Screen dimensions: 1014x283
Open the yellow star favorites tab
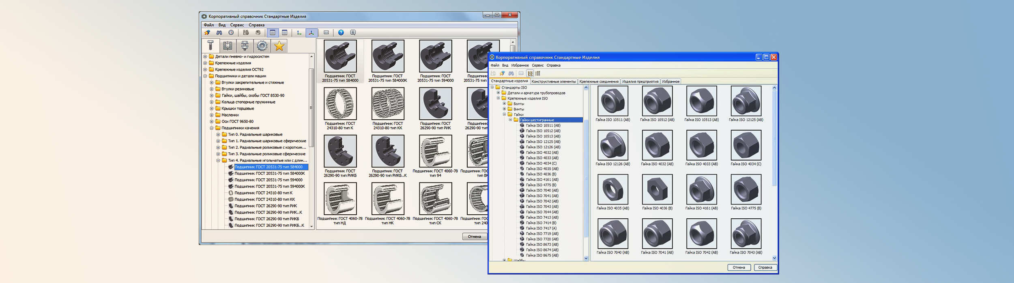279,46
